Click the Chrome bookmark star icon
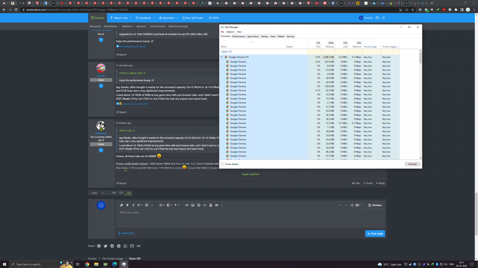The image size is (478, 268). tap(413, 10)
